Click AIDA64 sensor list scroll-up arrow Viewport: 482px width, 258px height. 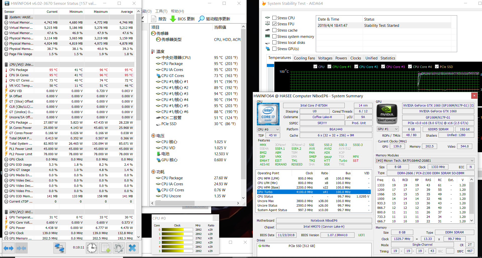click(243, 27)
